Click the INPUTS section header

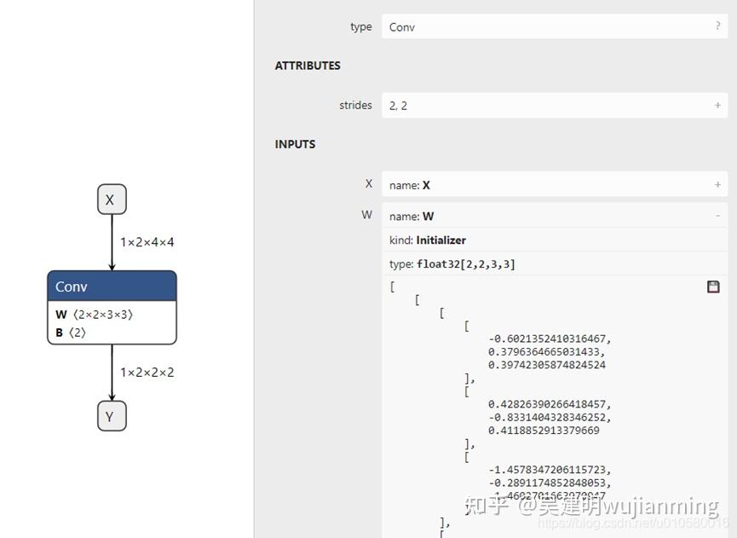(295, 144)
